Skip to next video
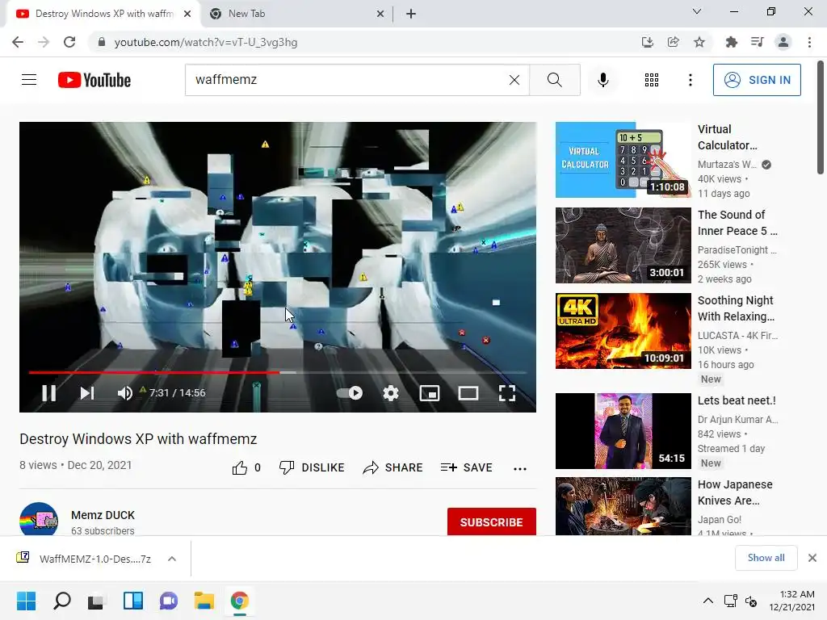Screen dimensions: 827x620 pyautogui.click(x=87, y=393)
